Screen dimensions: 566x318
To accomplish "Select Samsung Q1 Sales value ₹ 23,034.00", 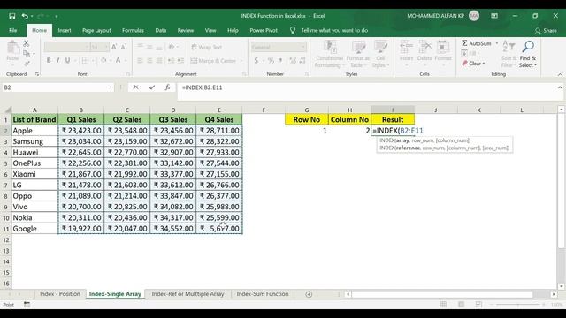I will click(80, 141).
